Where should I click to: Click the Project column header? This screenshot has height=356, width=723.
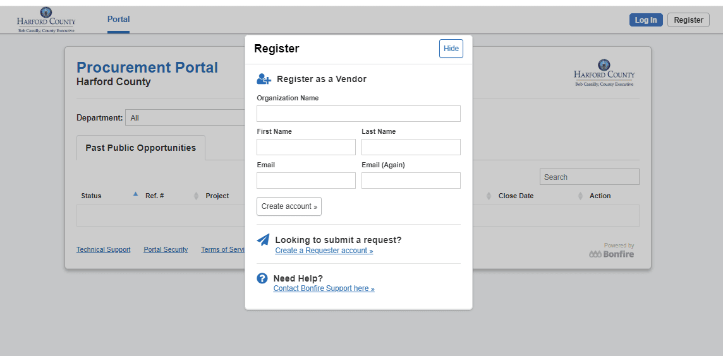pos(217,196)
